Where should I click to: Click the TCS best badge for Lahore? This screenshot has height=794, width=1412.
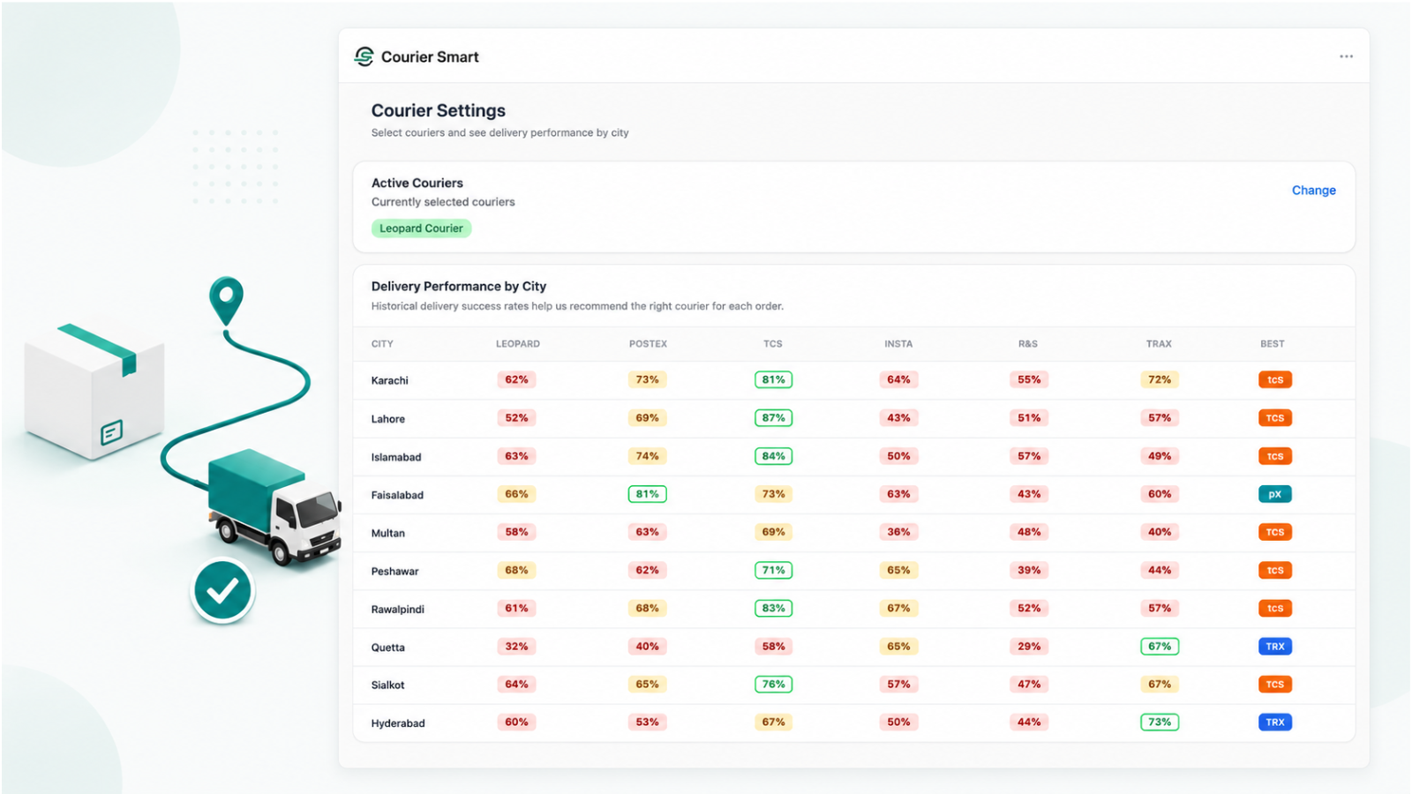click(1274, 418)
